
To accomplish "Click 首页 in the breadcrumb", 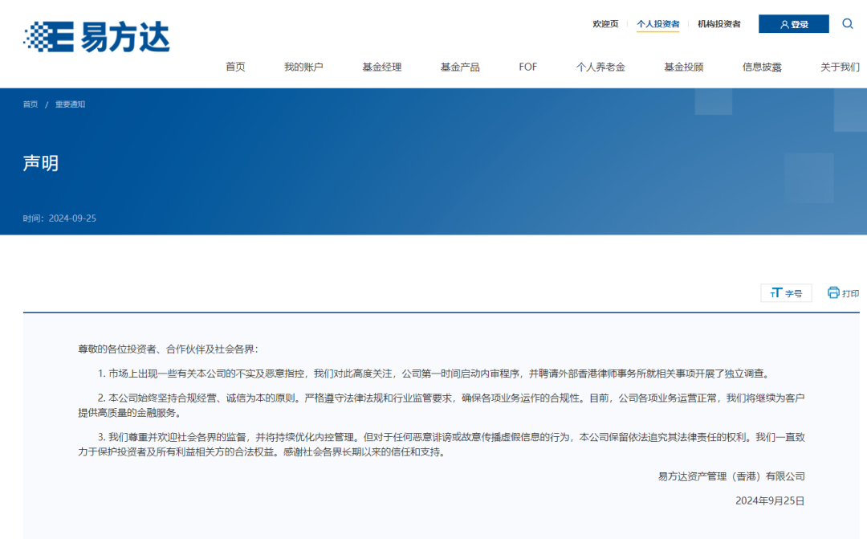I will click(x=31, y=104).
